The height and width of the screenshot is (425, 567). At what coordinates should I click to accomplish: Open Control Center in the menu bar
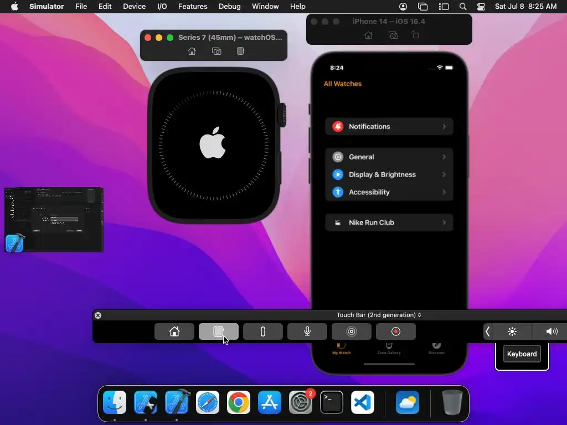point(481,7)
